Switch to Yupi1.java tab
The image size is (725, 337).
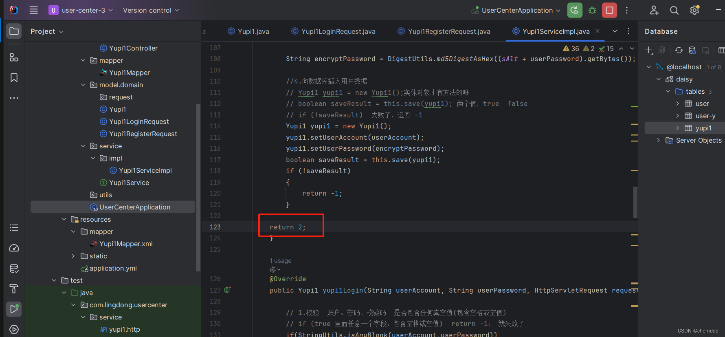pyautogui.click(x=248, y=31)
